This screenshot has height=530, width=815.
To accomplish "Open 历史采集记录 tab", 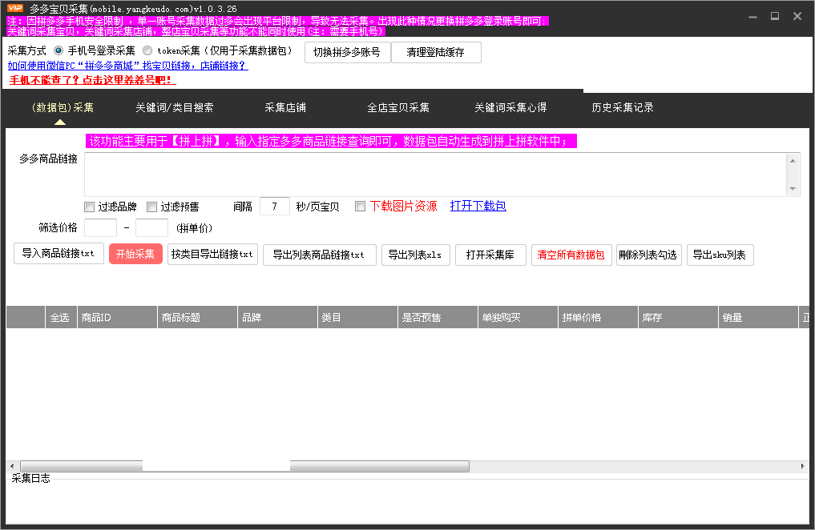I will [622, 107].
